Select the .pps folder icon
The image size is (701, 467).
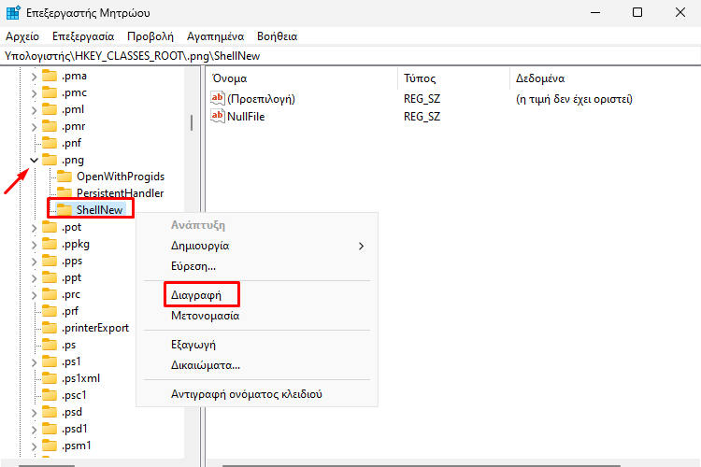click(50, 261)
